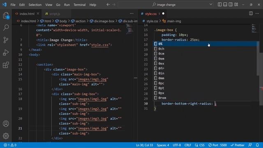263x148 pixels.
Task: Change the CSS language mode
Action: [200, 145]
